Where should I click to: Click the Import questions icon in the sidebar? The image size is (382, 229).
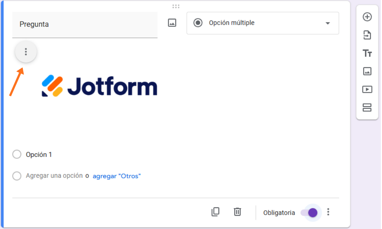click(x=367, y=35)
